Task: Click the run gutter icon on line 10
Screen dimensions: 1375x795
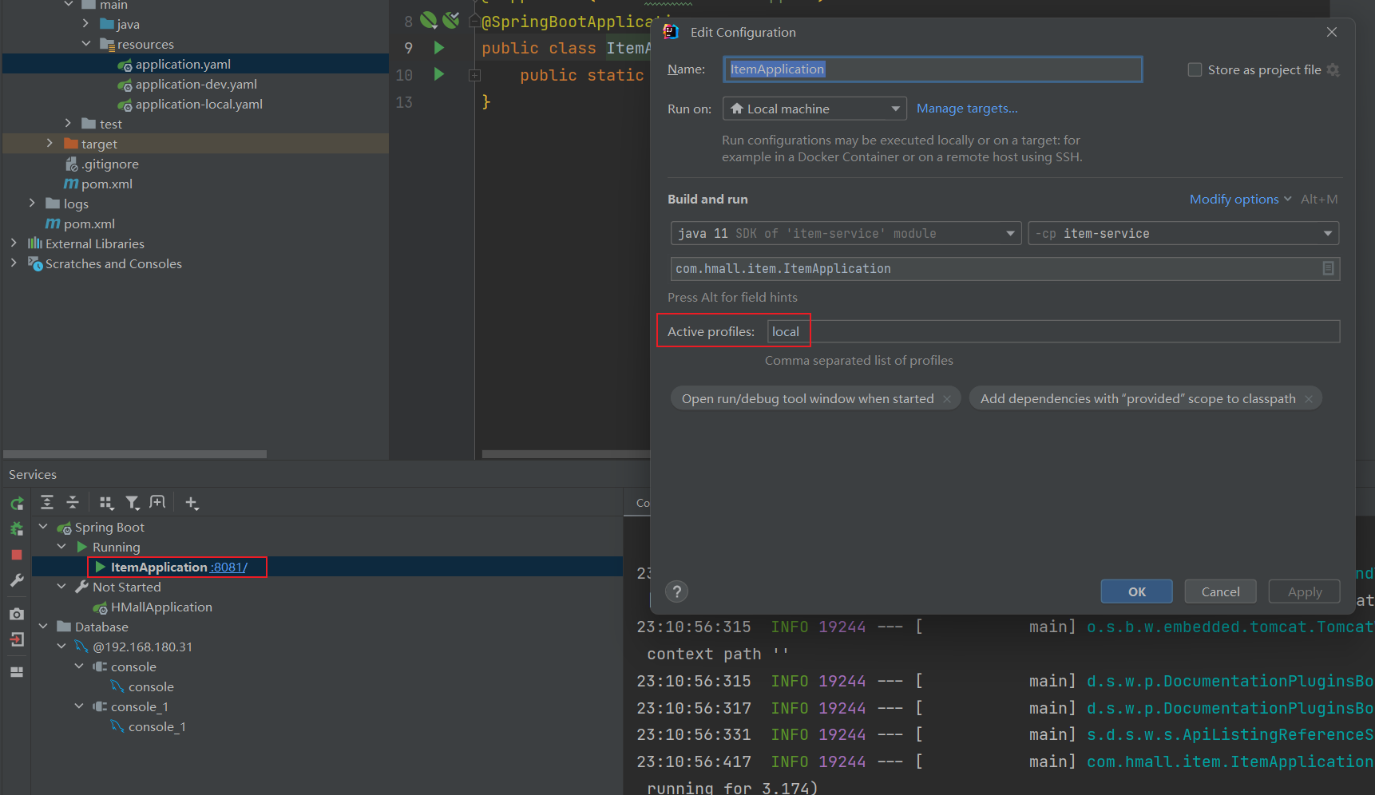Action: (x=438, y=74)
